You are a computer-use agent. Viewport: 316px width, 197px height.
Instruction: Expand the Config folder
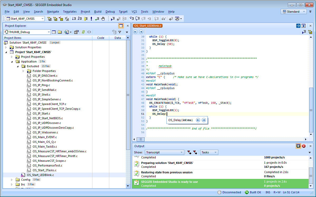(12, 180)
